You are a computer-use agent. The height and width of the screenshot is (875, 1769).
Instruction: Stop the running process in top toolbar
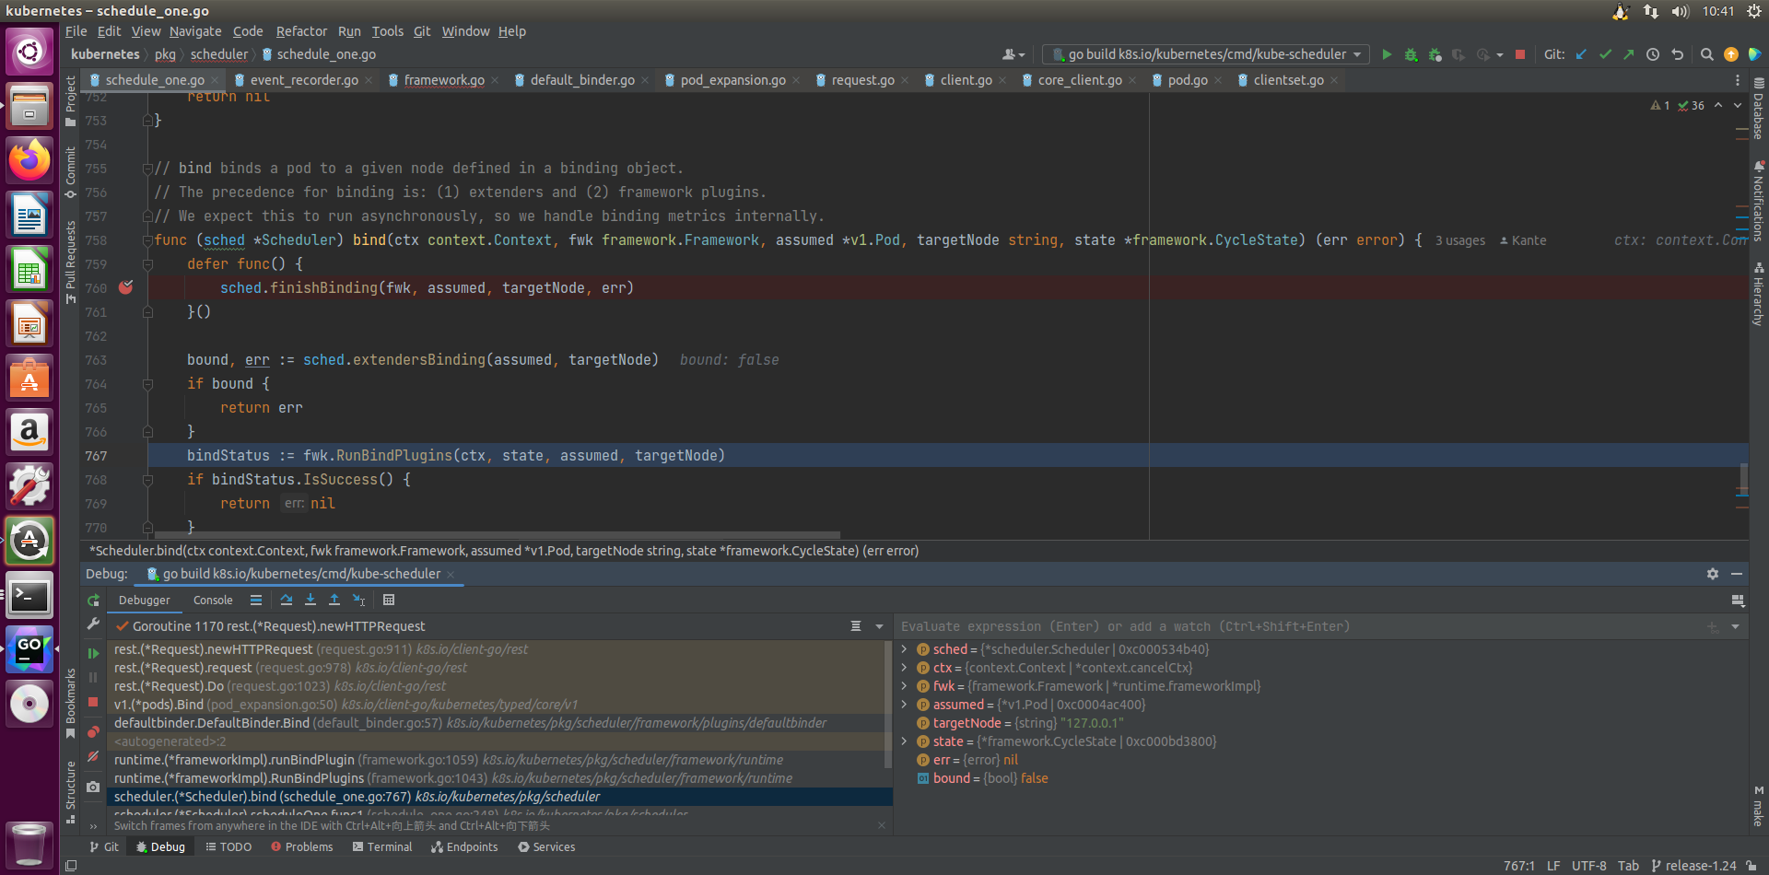pyautogui.click(x=1520, y=55)
